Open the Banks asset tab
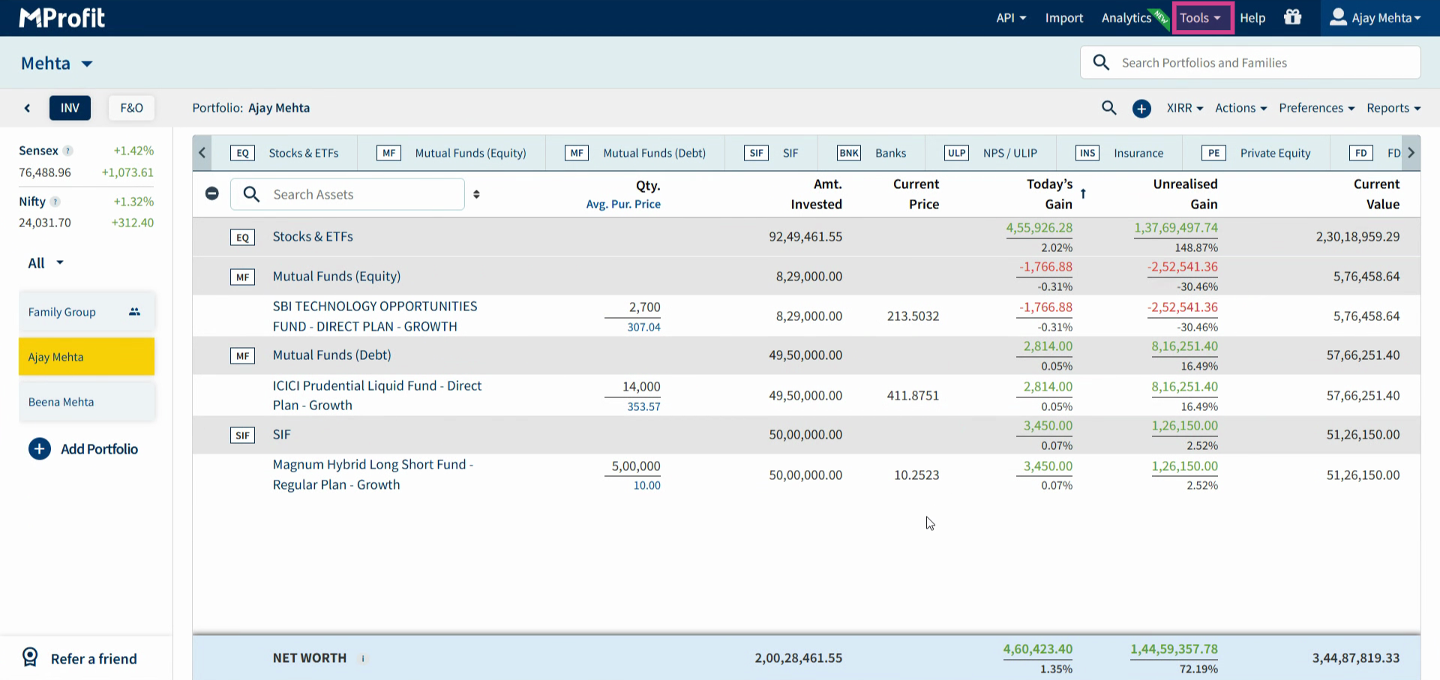This screenshot has width=1440, height=680. point(871,153)
